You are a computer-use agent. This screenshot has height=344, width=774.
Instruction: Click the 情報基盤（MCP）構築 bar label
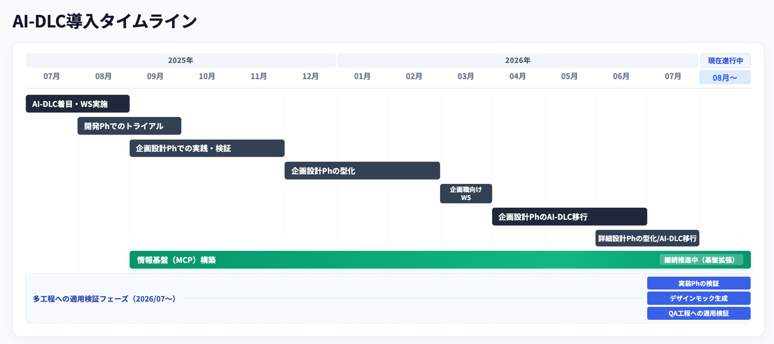pyautogui.click(x=176, y=260)
